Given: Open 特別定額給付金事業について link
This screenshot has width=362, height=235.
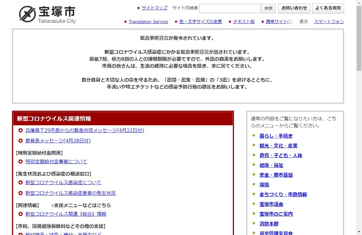Looking at the screenshot, I should [x=56, y=162].
